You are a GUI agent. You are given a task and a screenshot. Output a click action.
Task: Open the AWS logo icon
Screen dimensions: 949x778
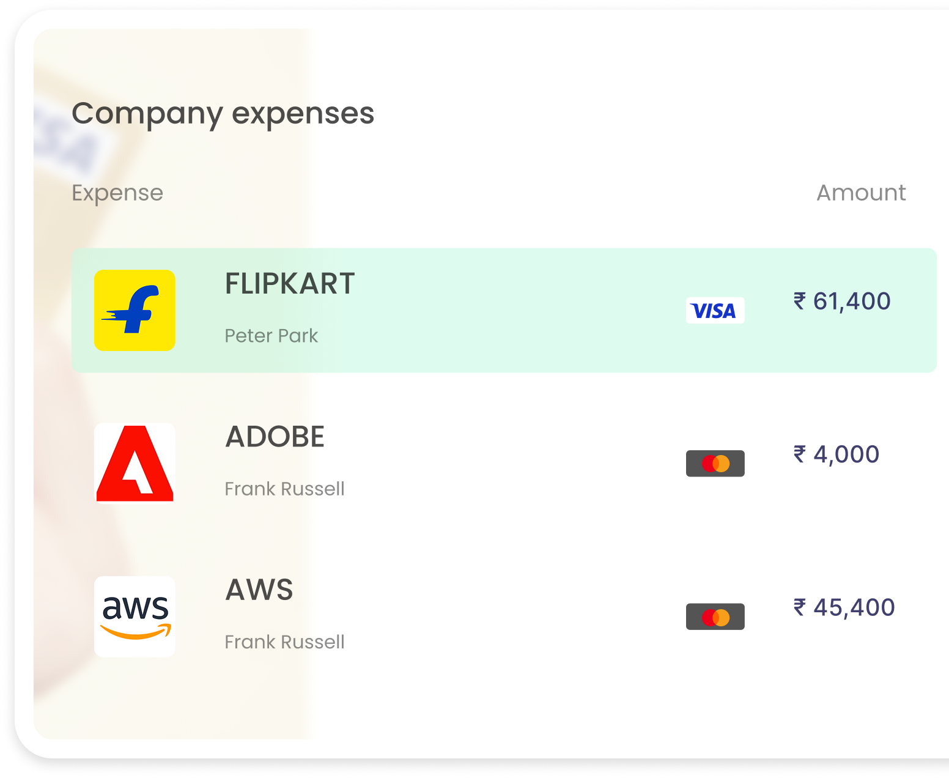pyautogui.click(x=135, y=616)
